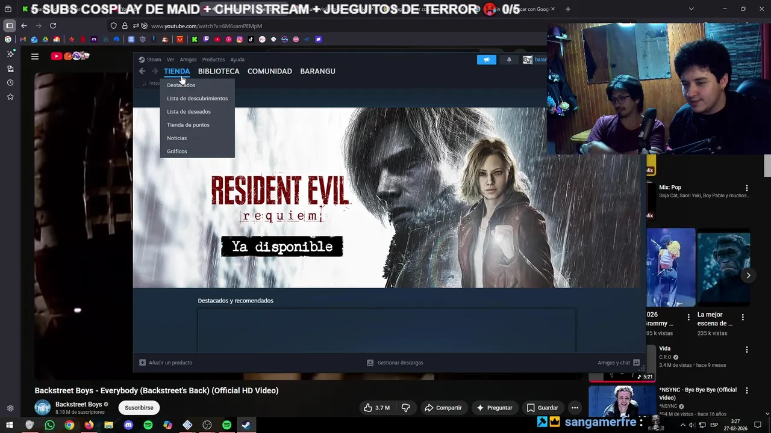This screenshot has width=771, height=433.
Task: Open the Amigos menu in Steam
Action: [188, 60]
